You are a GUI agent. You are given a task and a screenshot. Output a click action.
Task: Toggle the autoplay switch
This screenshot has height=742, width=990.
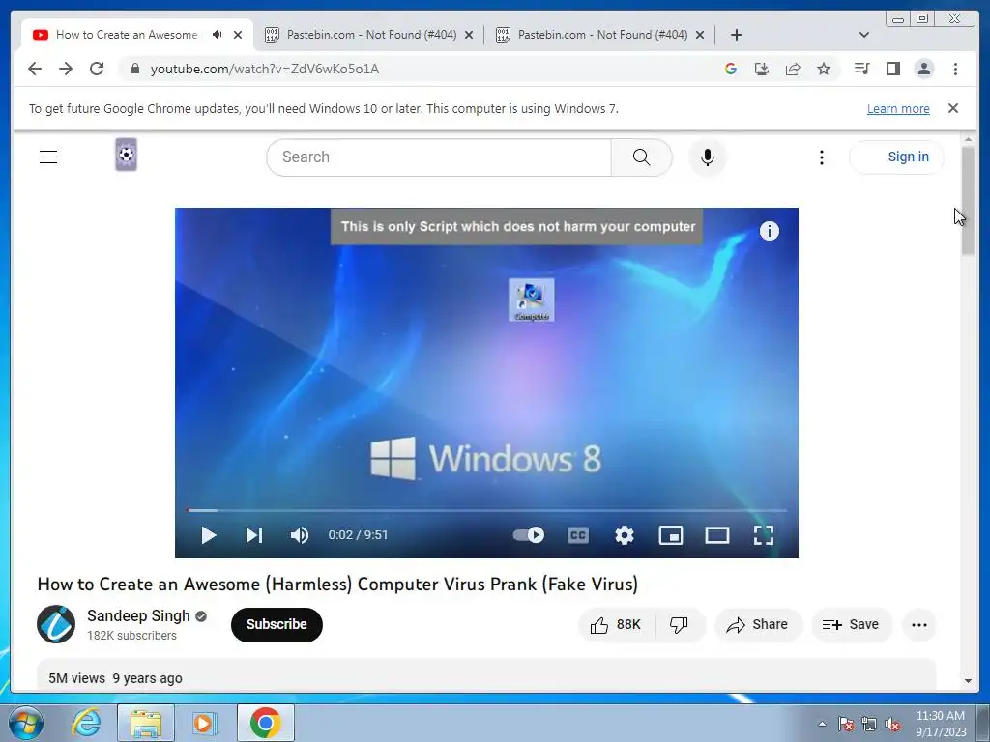click(529, 535)
